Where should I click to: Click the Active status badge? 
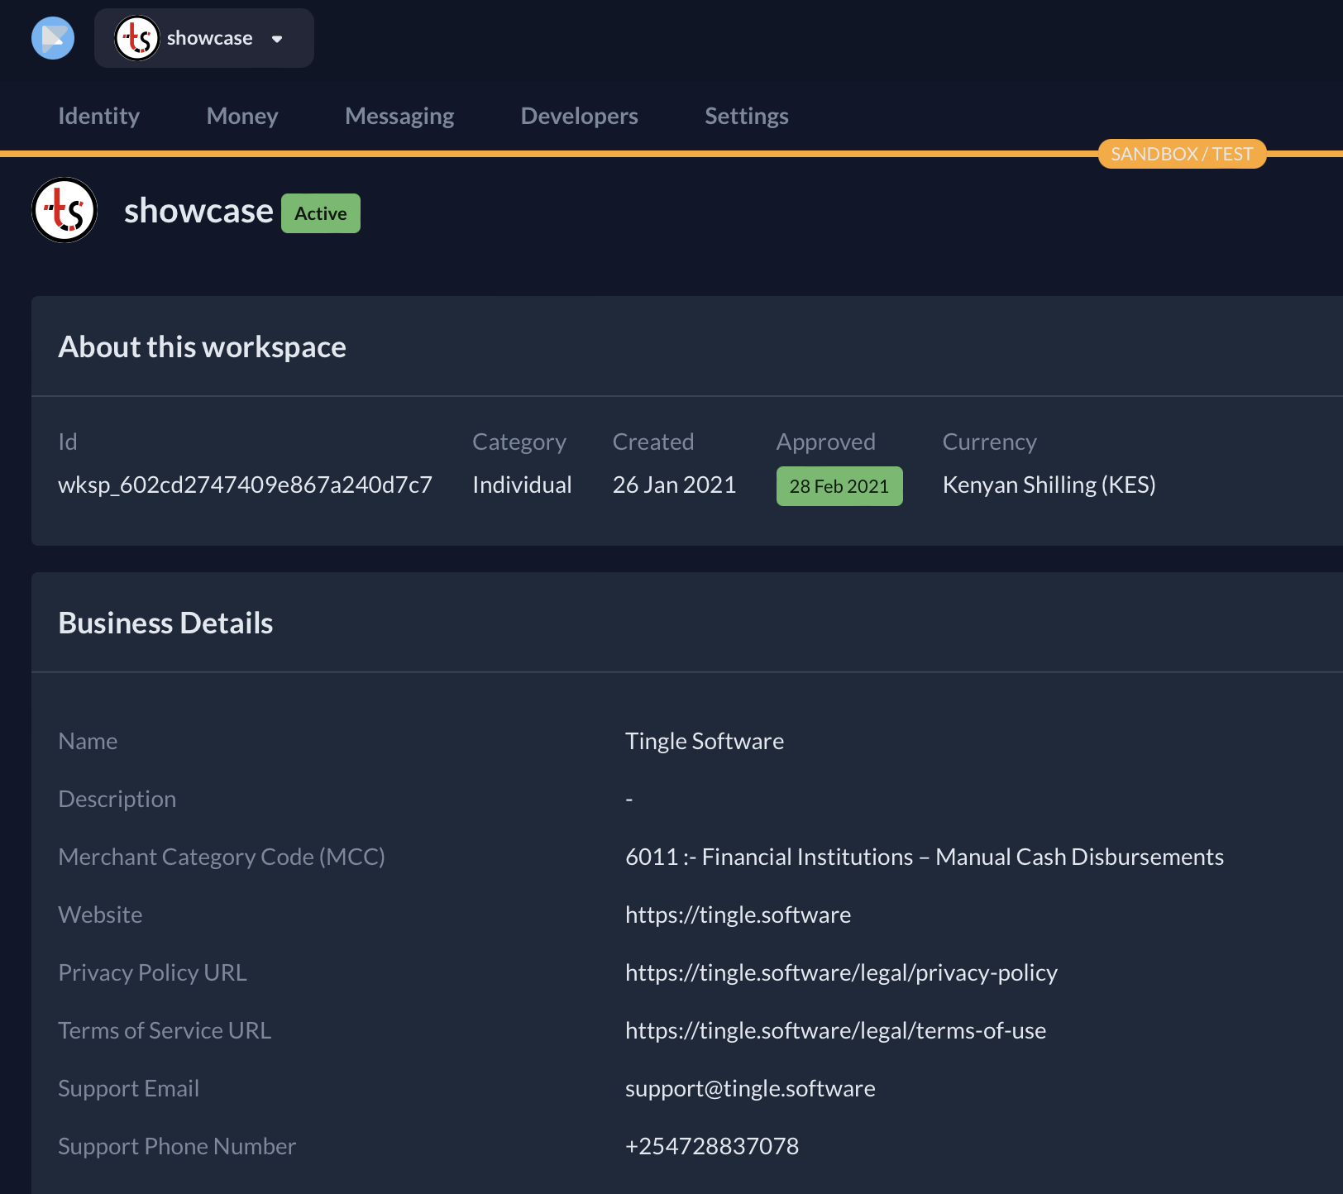[x=321, y=213]
